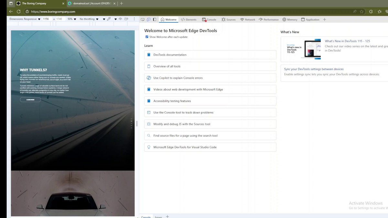Viewport: 388px width, 218px height.
Task: Open the No throttling dropdown
Action: click(89, 19)
